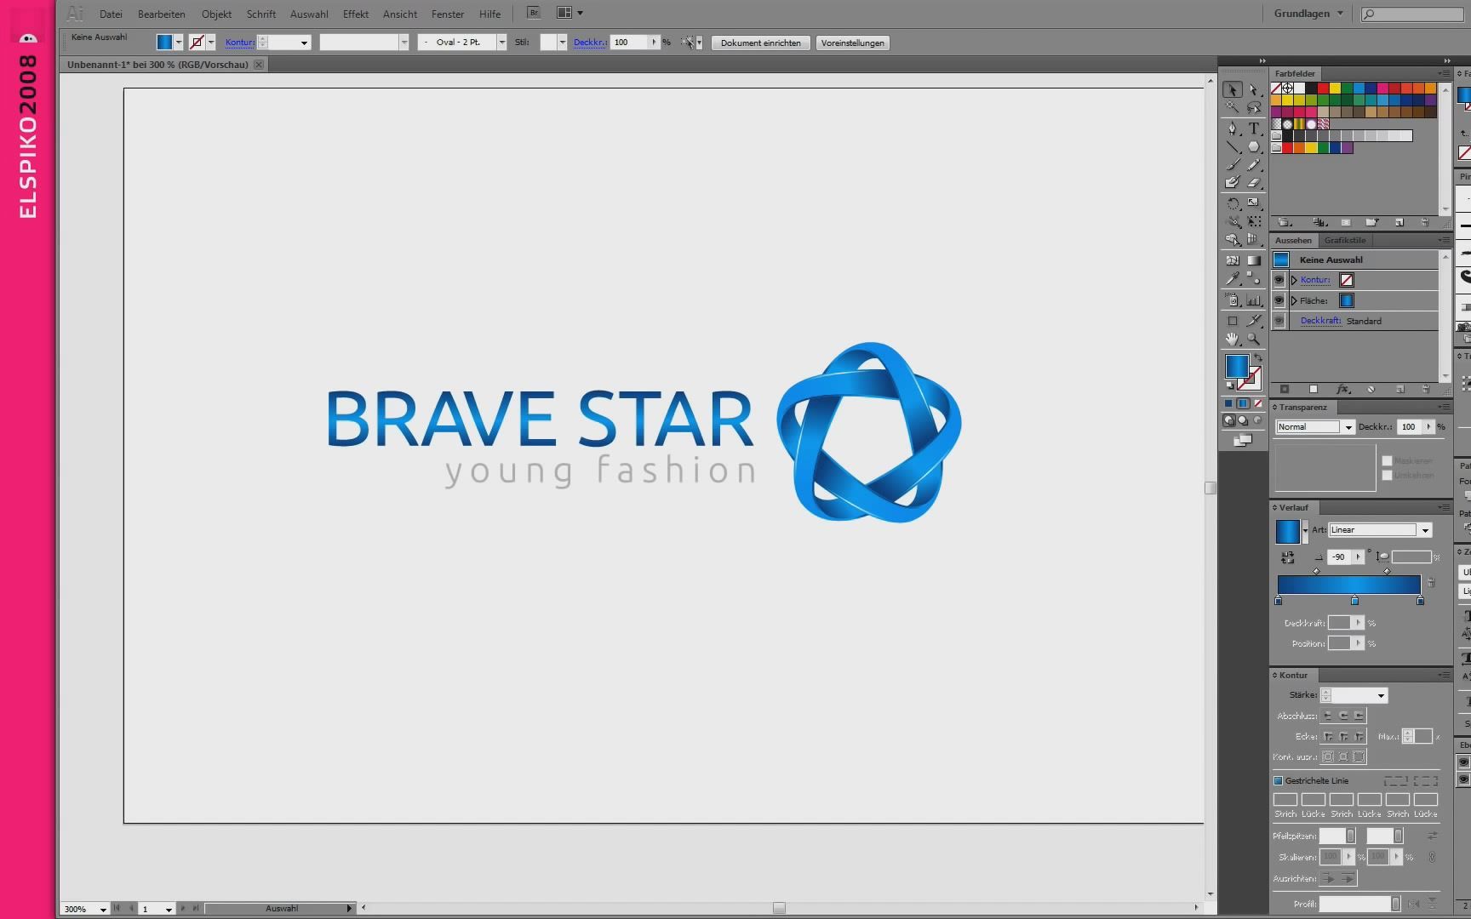Click the gradient angle -90 field
Image resolution: width=1471 pixels, height=919 pixels.
[x=1339, y=557]
